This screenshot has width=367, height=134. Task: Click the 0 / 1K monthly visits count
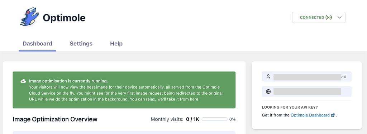point(192,119)
